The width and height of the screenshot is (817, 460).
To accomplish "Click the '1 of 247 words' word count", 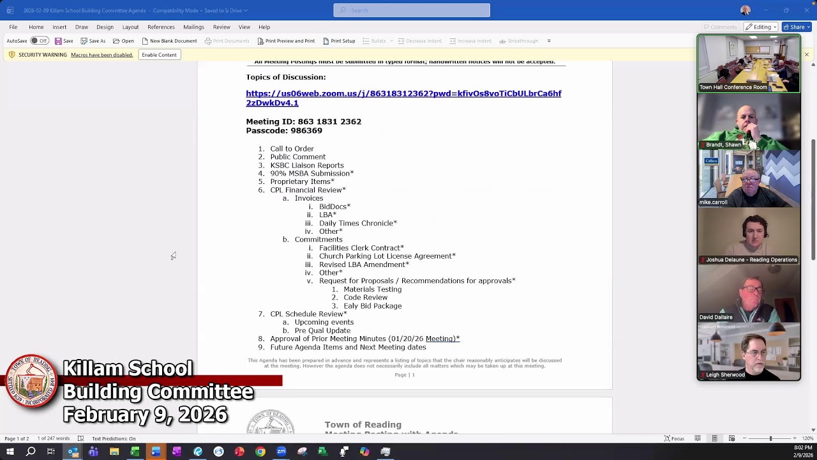I will (54, 438).
